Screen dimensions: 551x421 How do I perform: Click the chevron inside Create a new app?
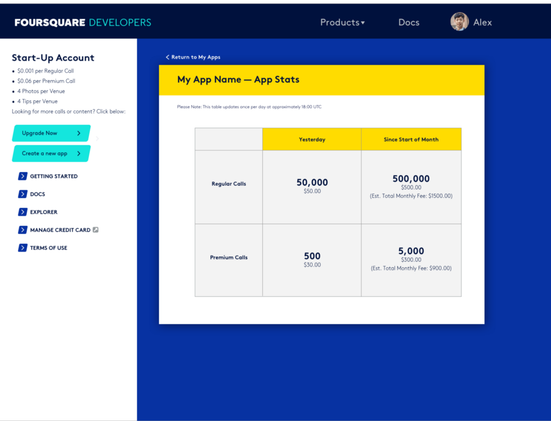tap(79, 154)
